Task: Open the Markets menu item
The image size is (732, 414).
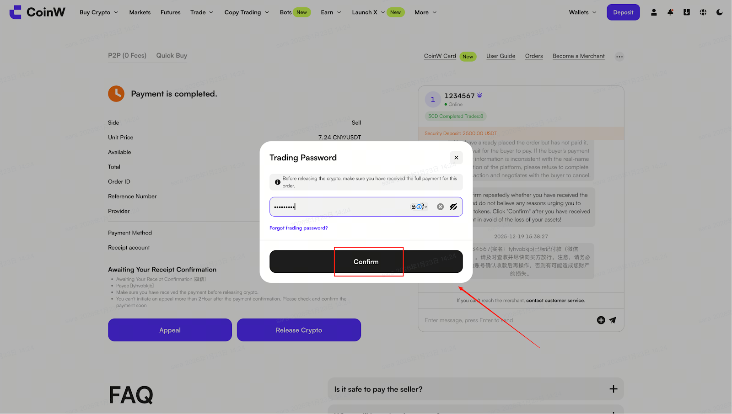Action: 140,12
